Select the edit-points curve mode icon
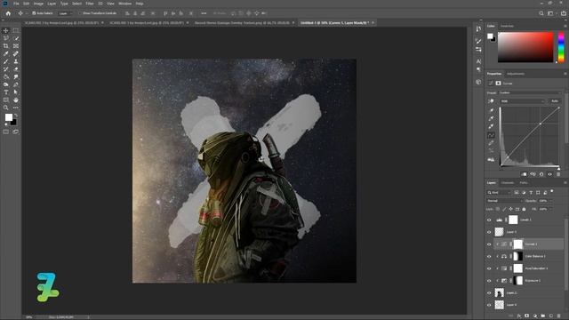Viewport: 569px width, 320px height. coord(491,135)
